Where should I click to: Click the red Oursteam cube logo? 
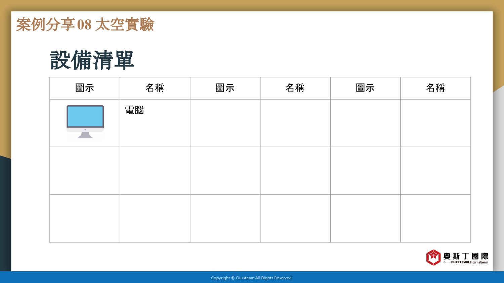[x=433, y=258]
